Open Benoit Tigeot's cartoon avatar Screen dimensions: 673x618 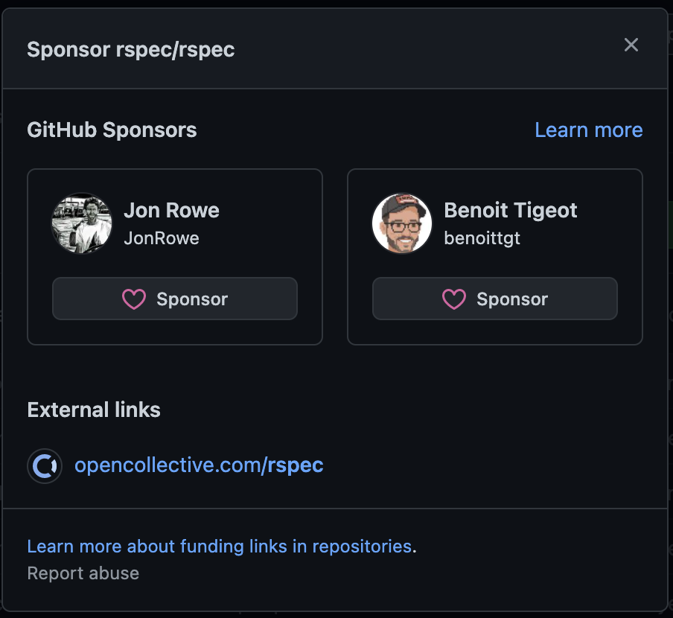(402, 223)
